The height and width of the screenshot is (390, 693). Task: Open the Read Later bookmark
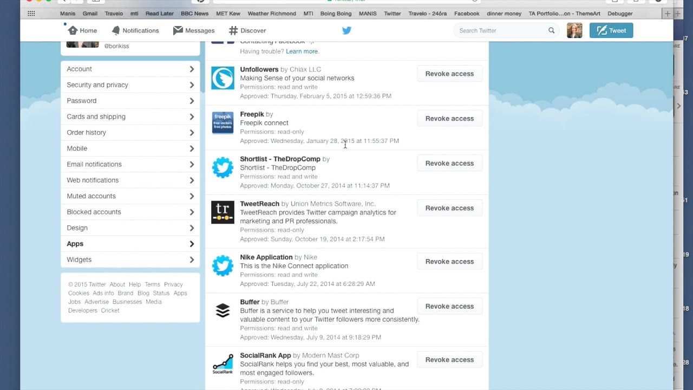click(159, 14)
